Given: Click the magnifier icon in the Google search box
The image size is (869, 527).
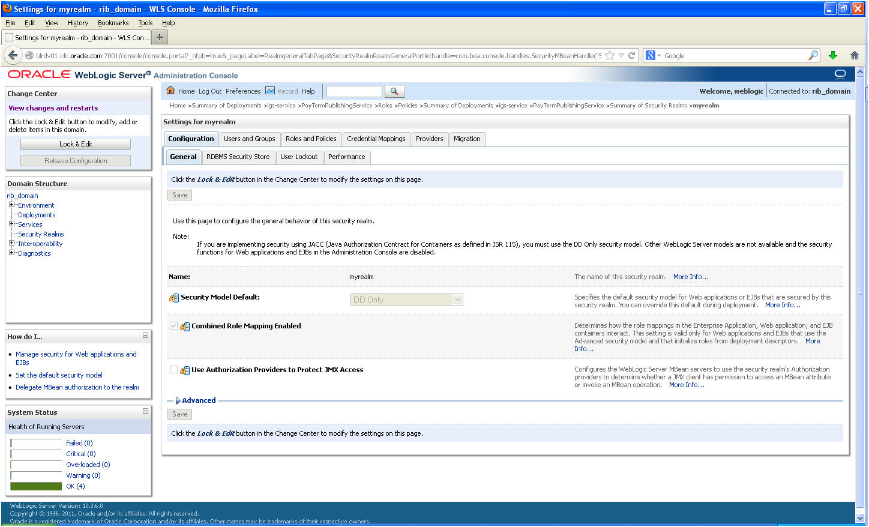Looking at the screenshot, I should coord(813,56).
